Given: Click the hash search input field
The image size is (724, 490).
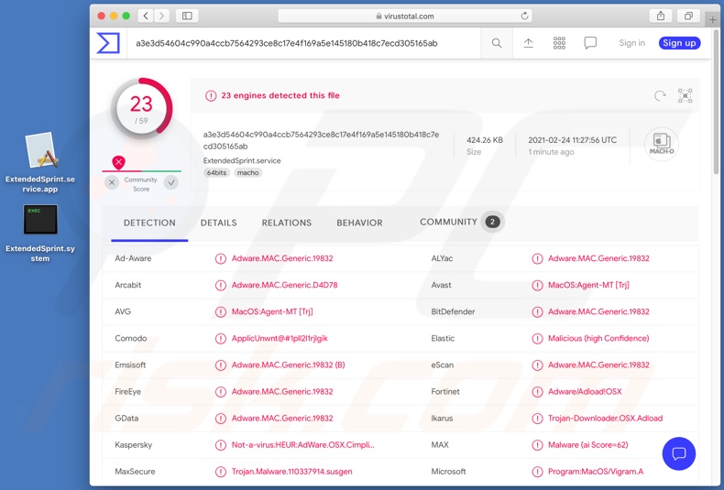Looking at the screenshot, I should [304, 43].
